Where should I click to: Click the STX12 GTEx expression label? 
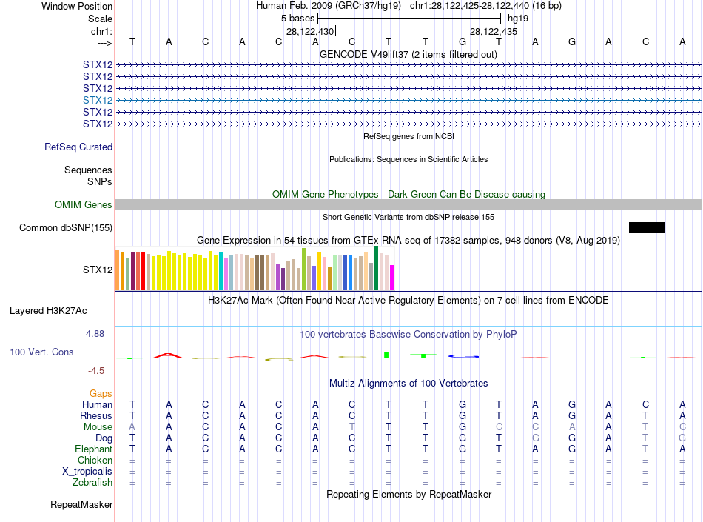[98, 270]
